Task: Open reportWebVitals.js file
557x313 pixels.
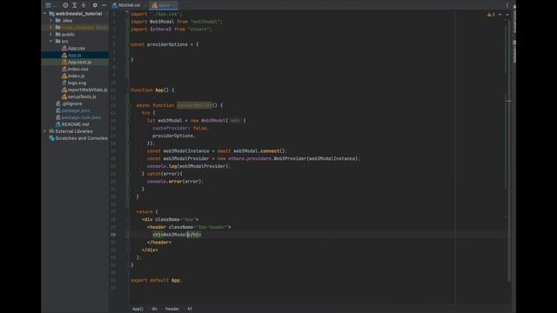Action: click(x=87, y=90)
